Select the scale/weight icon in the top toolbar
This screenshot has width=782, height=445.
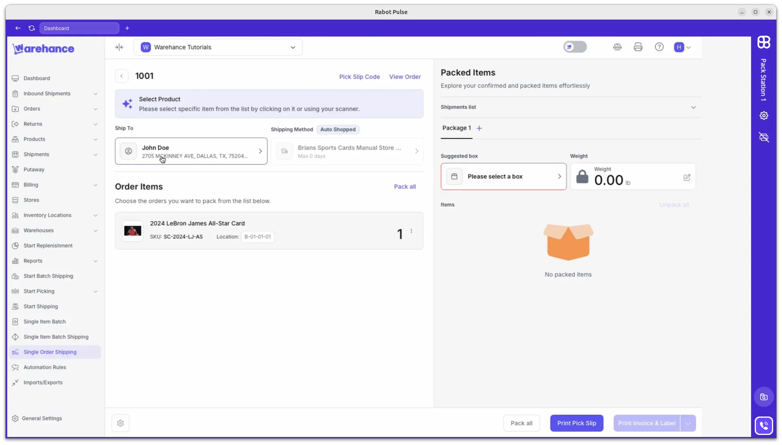[x=617, y=47]
